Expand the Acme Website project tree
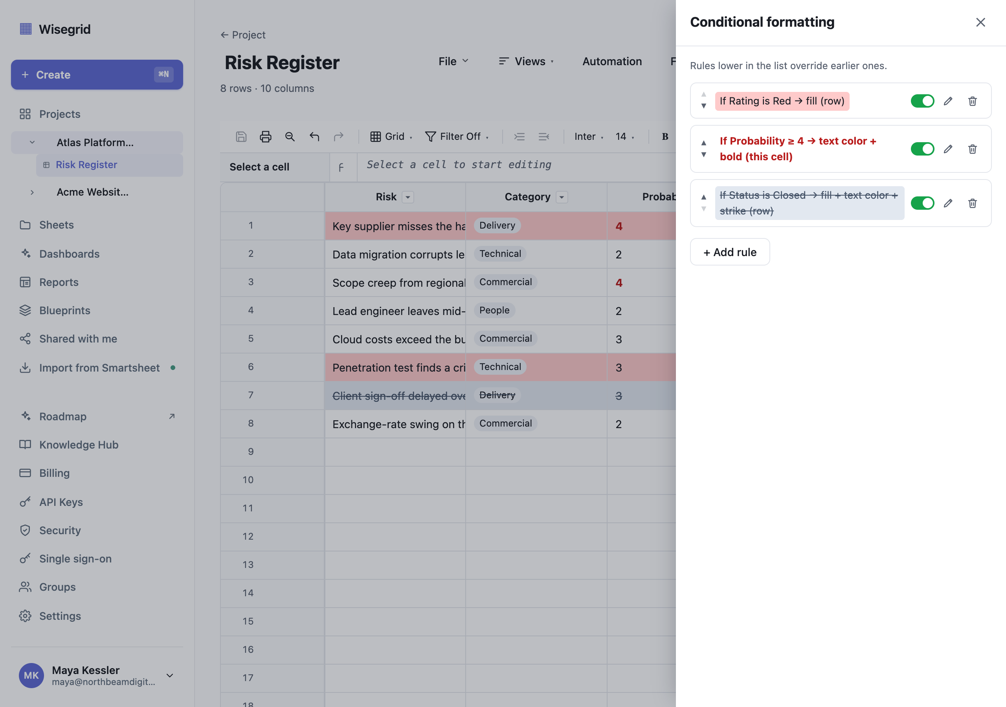Viewport: 1006px width, 707px height. coord(32,192)
